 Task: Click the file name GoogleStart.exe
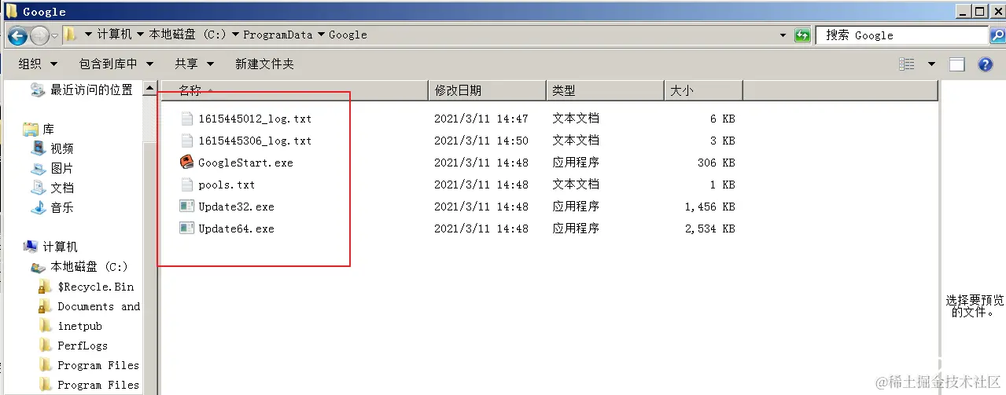tap(245, 163)
